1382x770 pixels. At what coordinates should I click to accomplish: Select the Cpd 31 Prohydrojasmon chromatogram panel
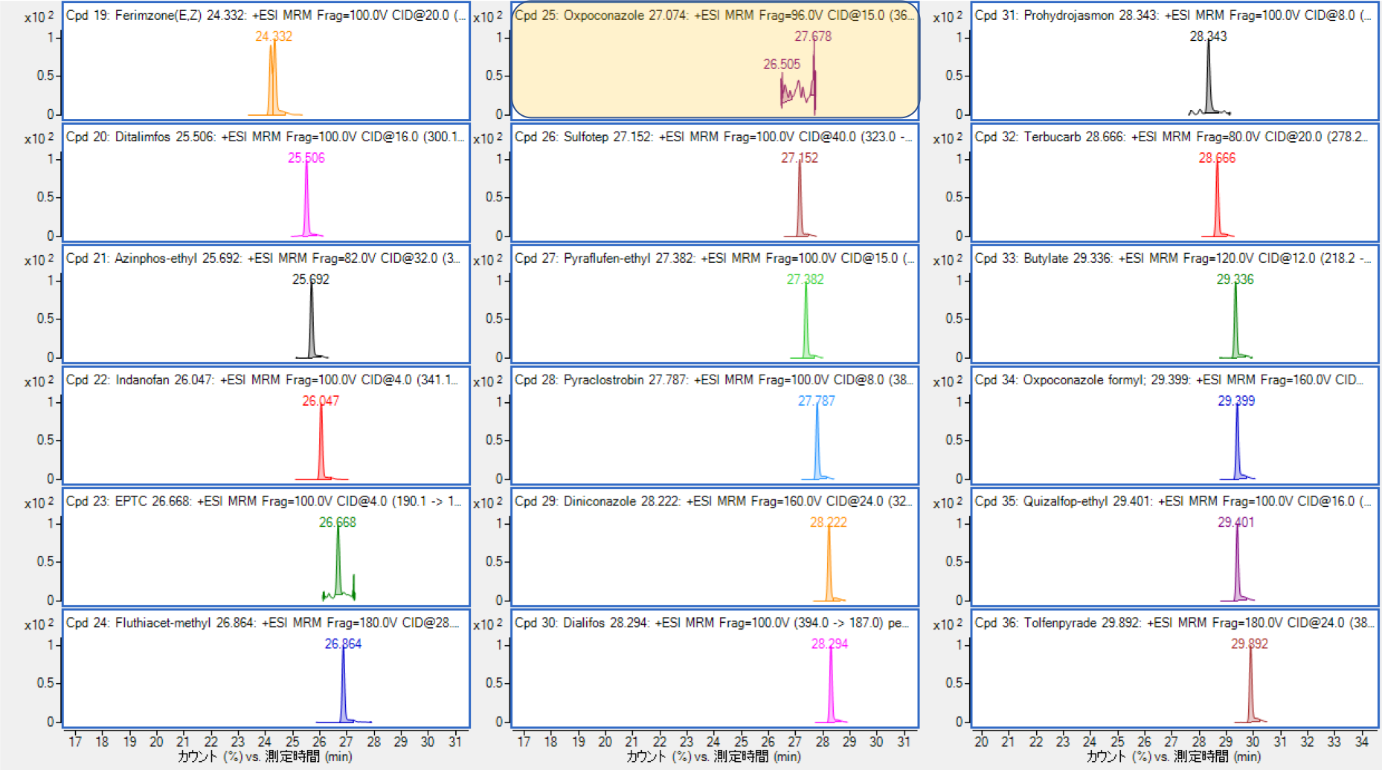(x=1174, y=62)
